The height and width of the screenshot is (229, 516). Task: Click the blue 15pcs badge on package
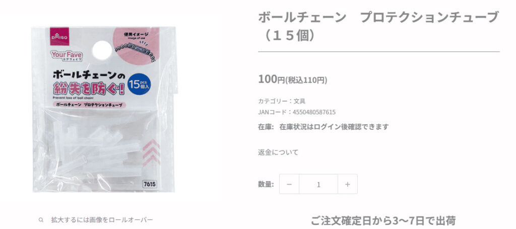(x=139, y=85)
